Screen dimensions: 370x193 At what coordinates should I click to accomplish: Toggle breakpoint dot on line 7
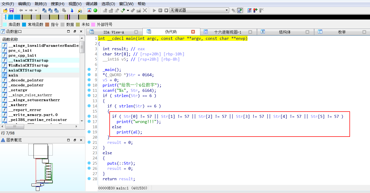[x=89, y=69]
